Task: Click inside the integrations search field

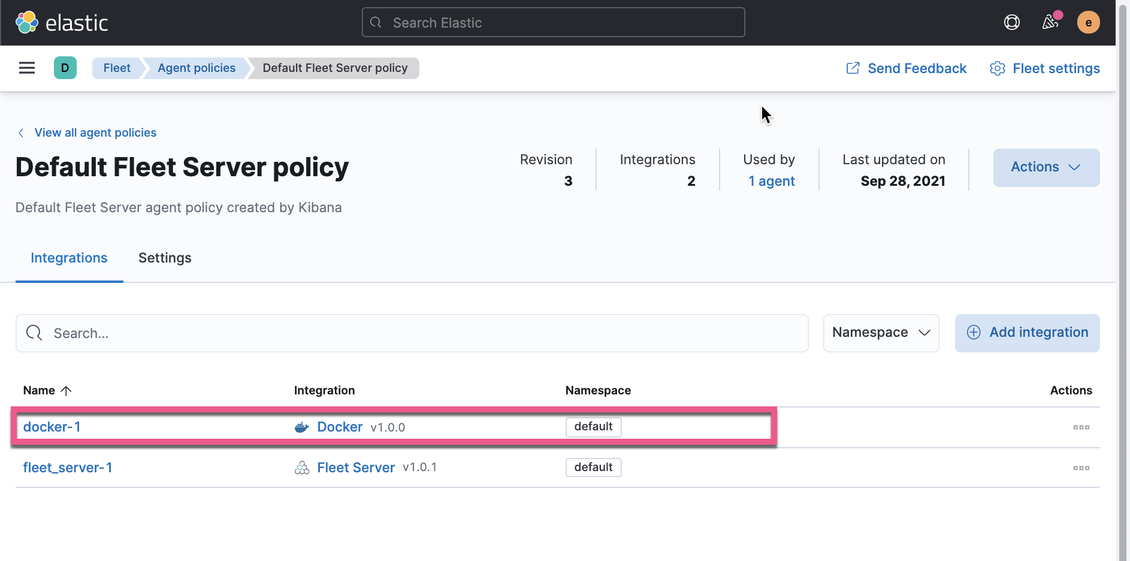Action: coord(240,333)
